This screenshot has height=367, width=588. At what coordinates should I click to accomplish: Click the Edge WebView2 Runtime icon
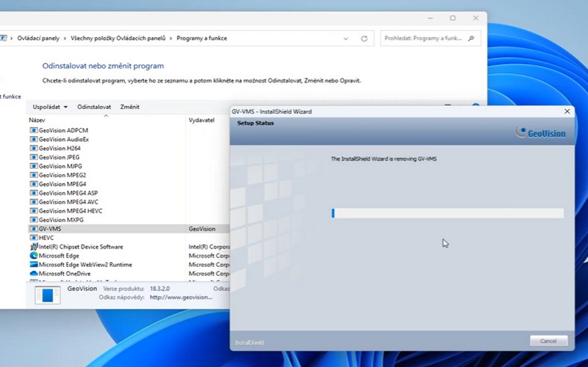[33, 264]
